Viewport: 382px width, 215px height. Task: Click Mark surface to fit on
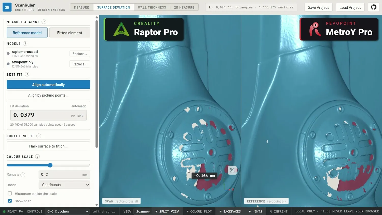coord(48,146)
